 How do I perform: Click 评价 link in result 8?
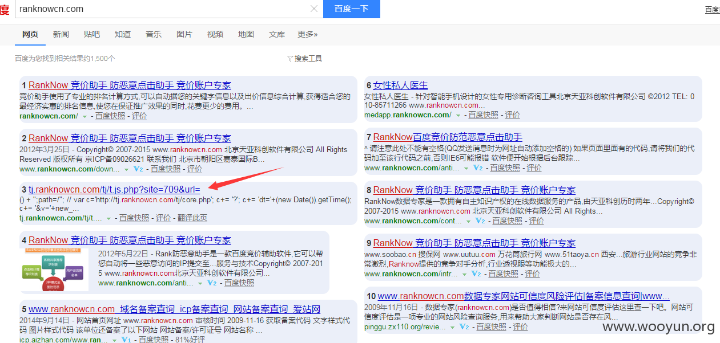tap(536, 220)
